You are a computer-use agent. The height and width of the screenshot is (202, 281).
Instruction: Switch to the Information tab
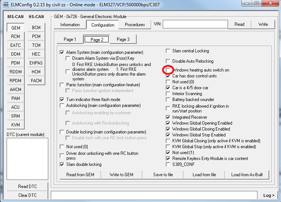click(x=70, y=25)
